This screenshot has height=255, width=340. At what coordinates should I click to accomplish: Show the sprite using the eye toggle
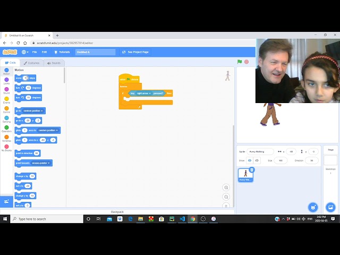coord(250,160)
